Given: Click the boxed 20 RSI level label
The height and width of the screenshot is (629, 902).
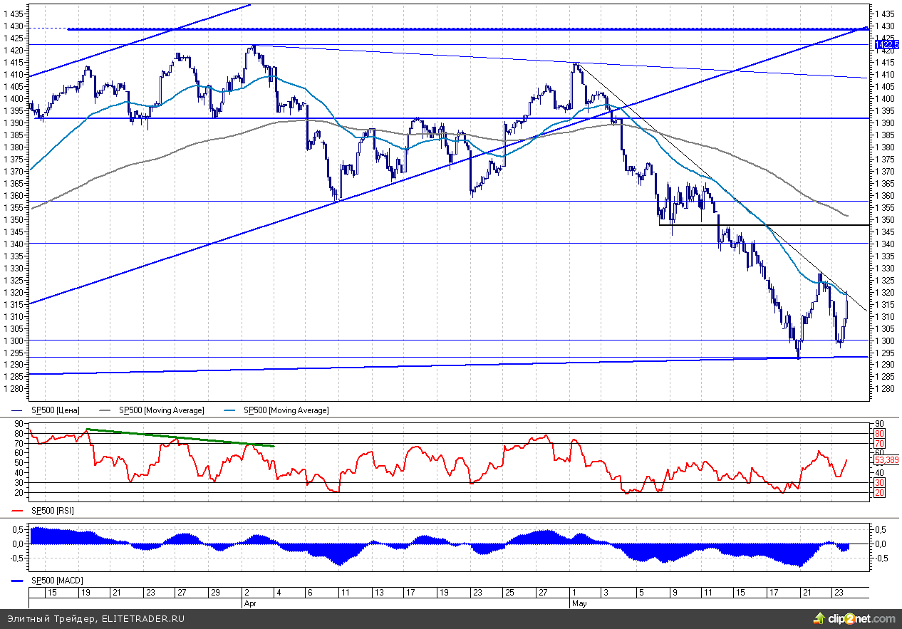Looking at the screenshot, I should pyautogui.click(x=879, y=493).
